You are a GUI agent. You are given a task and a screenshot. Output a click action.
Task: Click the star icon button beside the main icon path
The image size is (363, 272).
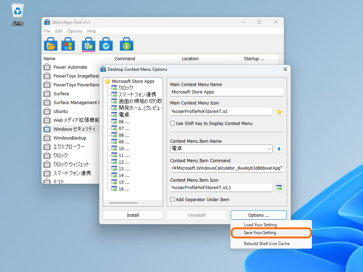pos(279,112)
